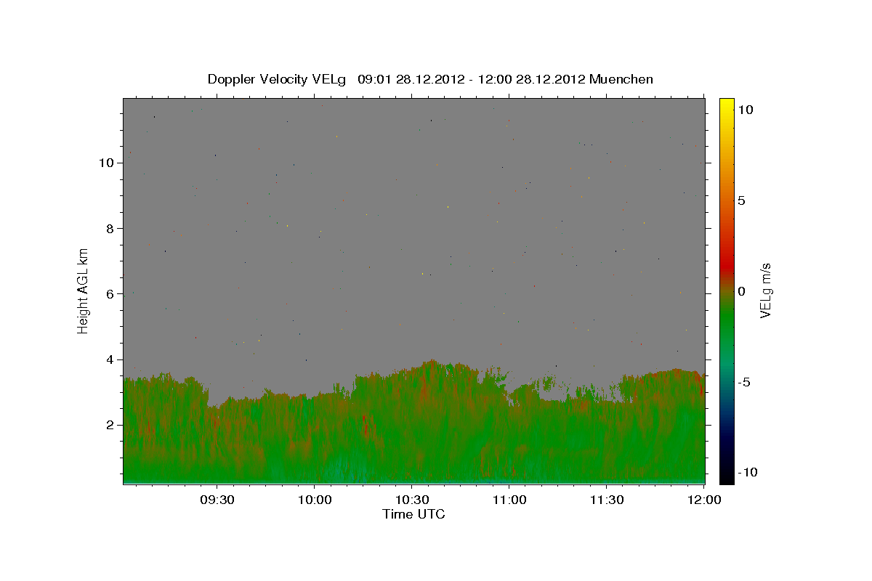Viewport: 872px width, 581px height.
Task: Click the colorbar value -10
Action: [747, 472]
